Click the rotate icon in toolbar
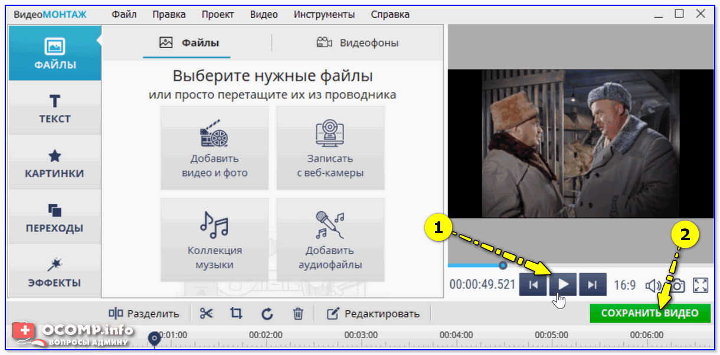Viewport: 720px width, 355px height. 267,313
